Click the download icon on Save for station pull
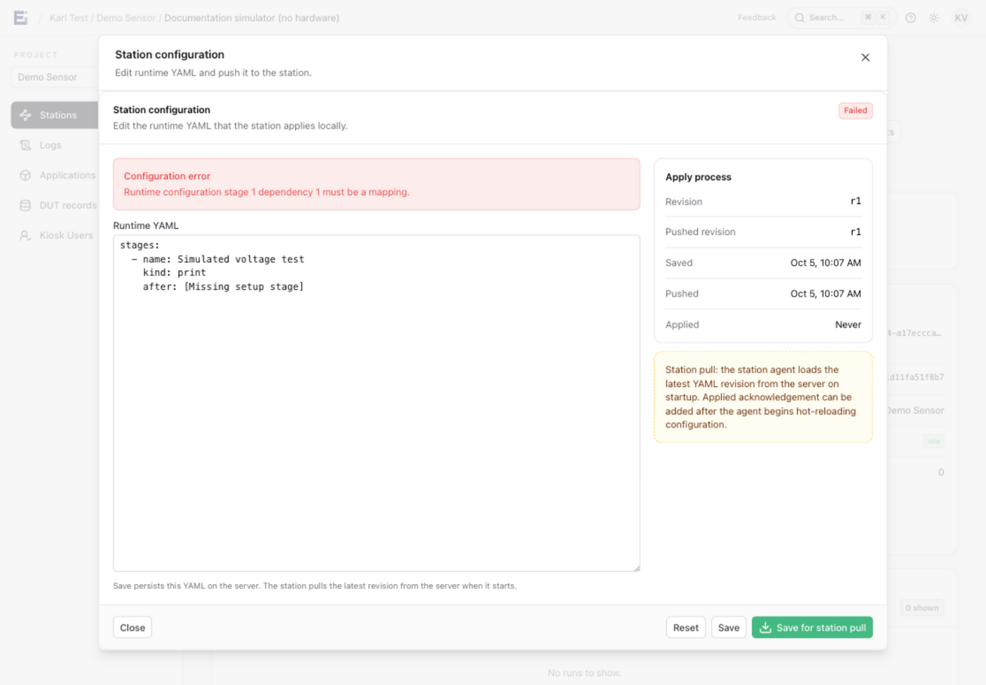The width and height of the screenshot is (986, 685). pyautogui.click(x=765, y=627)
